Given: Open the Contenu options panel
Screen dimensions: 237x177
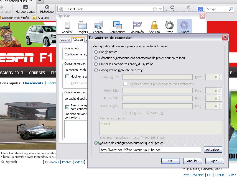Looking at the screenshot, I should pos(99,27).
